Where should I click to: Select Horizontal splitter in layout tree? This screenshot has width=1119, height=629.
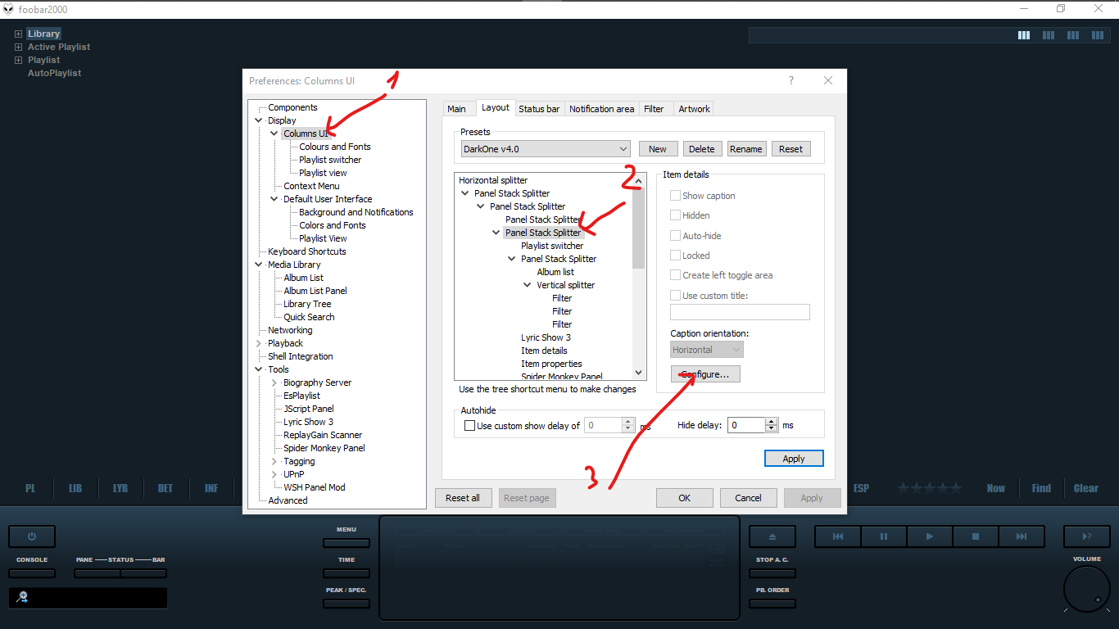493,180
